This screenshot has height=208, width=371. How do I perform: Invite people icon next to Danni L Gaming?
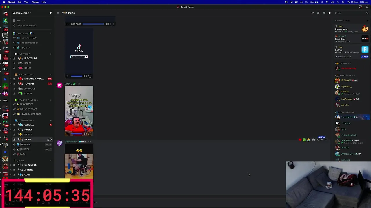pos(51,13)
